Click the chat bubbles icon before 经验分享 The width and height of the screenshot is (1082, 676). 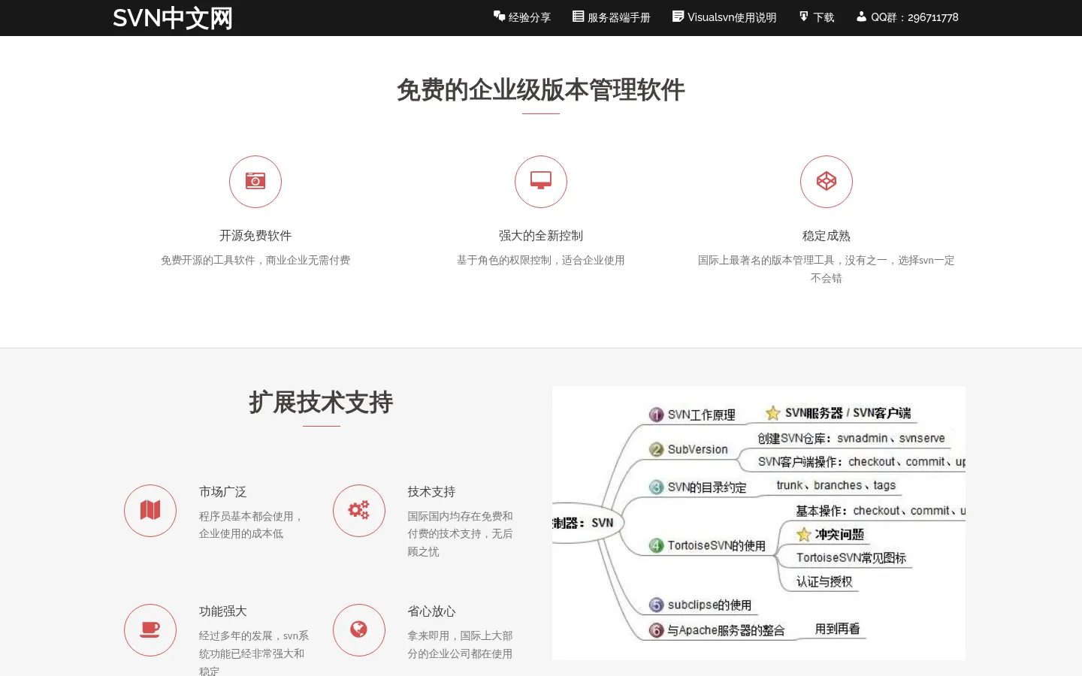[499, 17]
